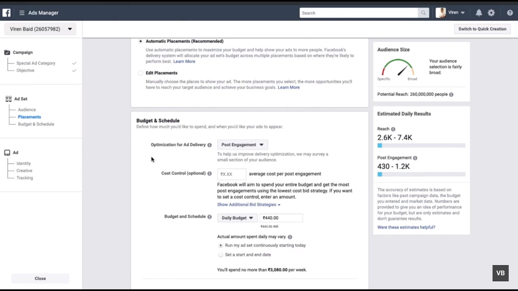This screenshot has height=291, width=518.
Task: Open the notifications bell
Action: coord(479,13)
